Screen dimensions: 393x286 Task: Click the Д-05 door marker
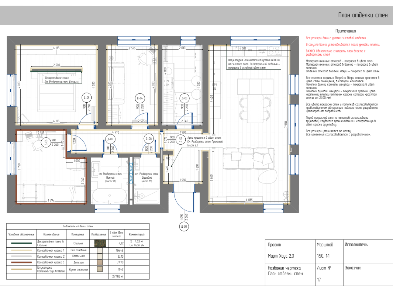[86, 98]
